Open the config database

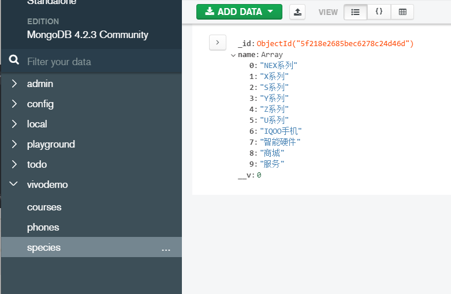pyautogui.click(x=40, y=104)
